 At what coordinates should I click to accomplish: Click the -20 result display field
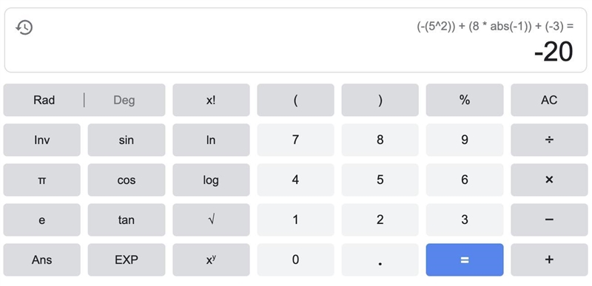(x=295, y=40)
